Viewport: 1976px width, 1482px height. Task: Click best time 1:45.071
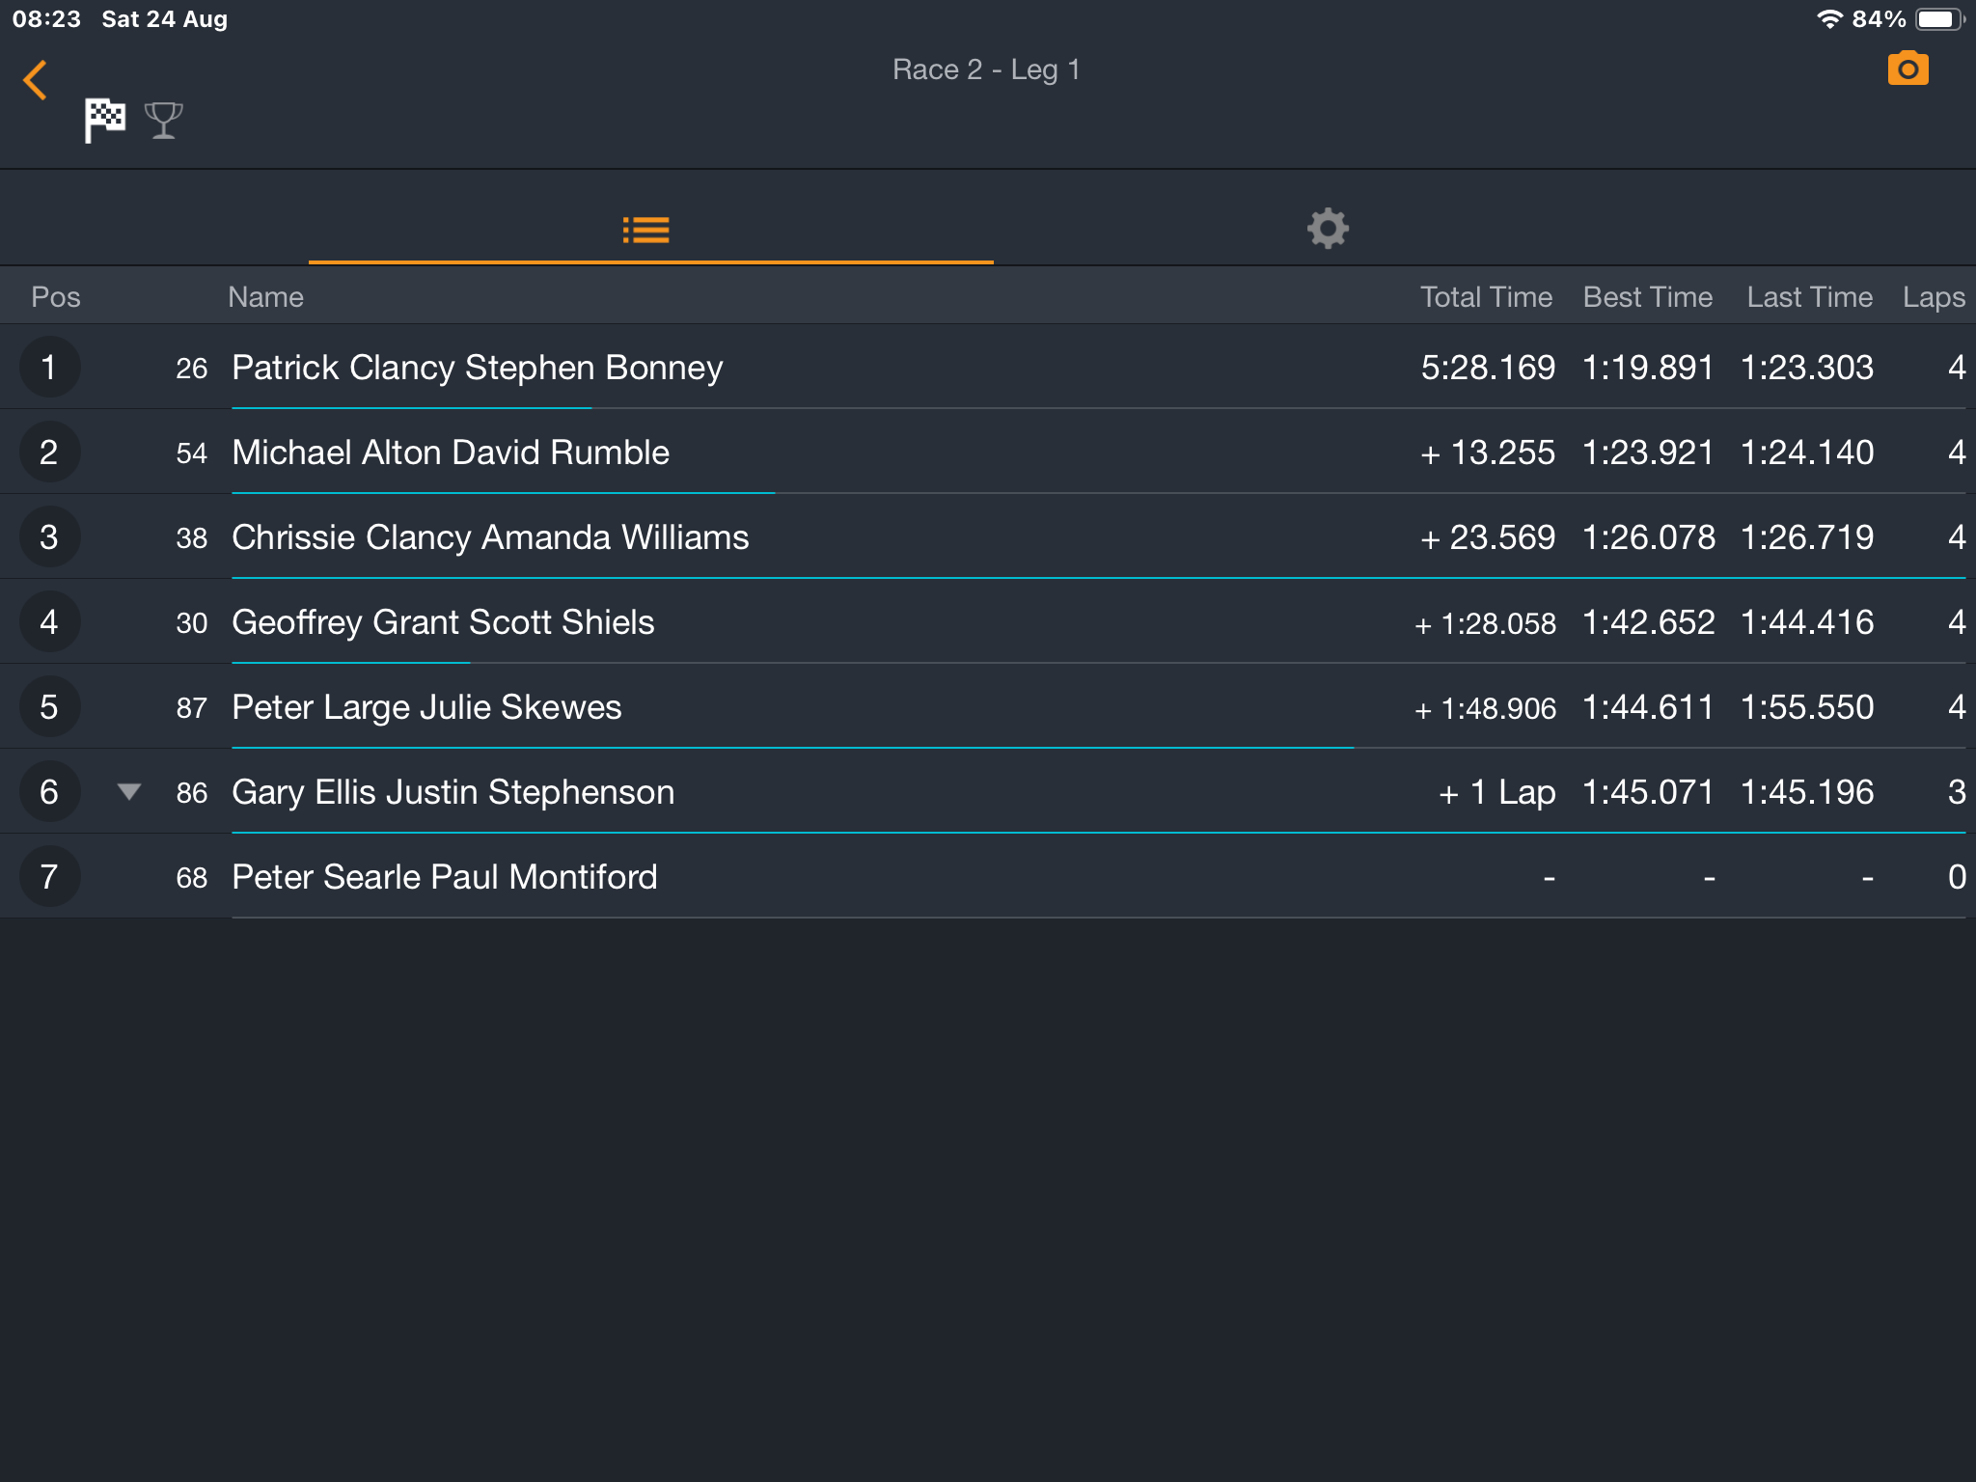pos(1648,792)
